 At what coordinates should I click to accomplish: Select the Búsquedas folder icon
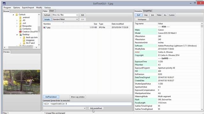(20, 26)
